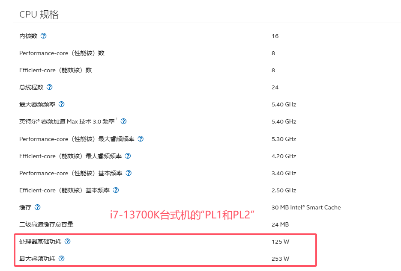Select the Efficient-core（能效核）数 label
The image size is (401, 271).
[x=55, y=70]
